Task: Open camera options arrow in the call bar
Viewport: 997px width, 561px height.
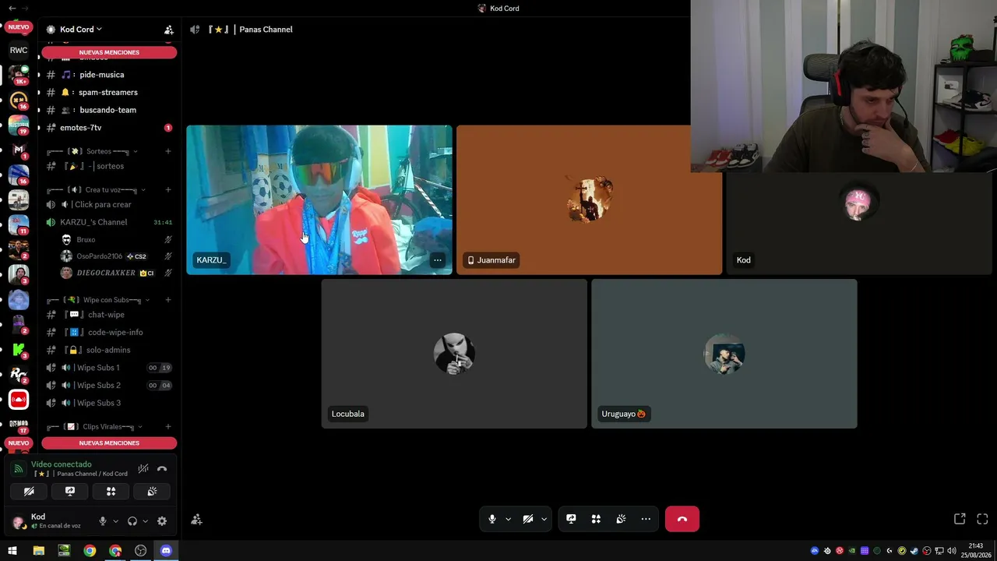Action: point(544,519)
